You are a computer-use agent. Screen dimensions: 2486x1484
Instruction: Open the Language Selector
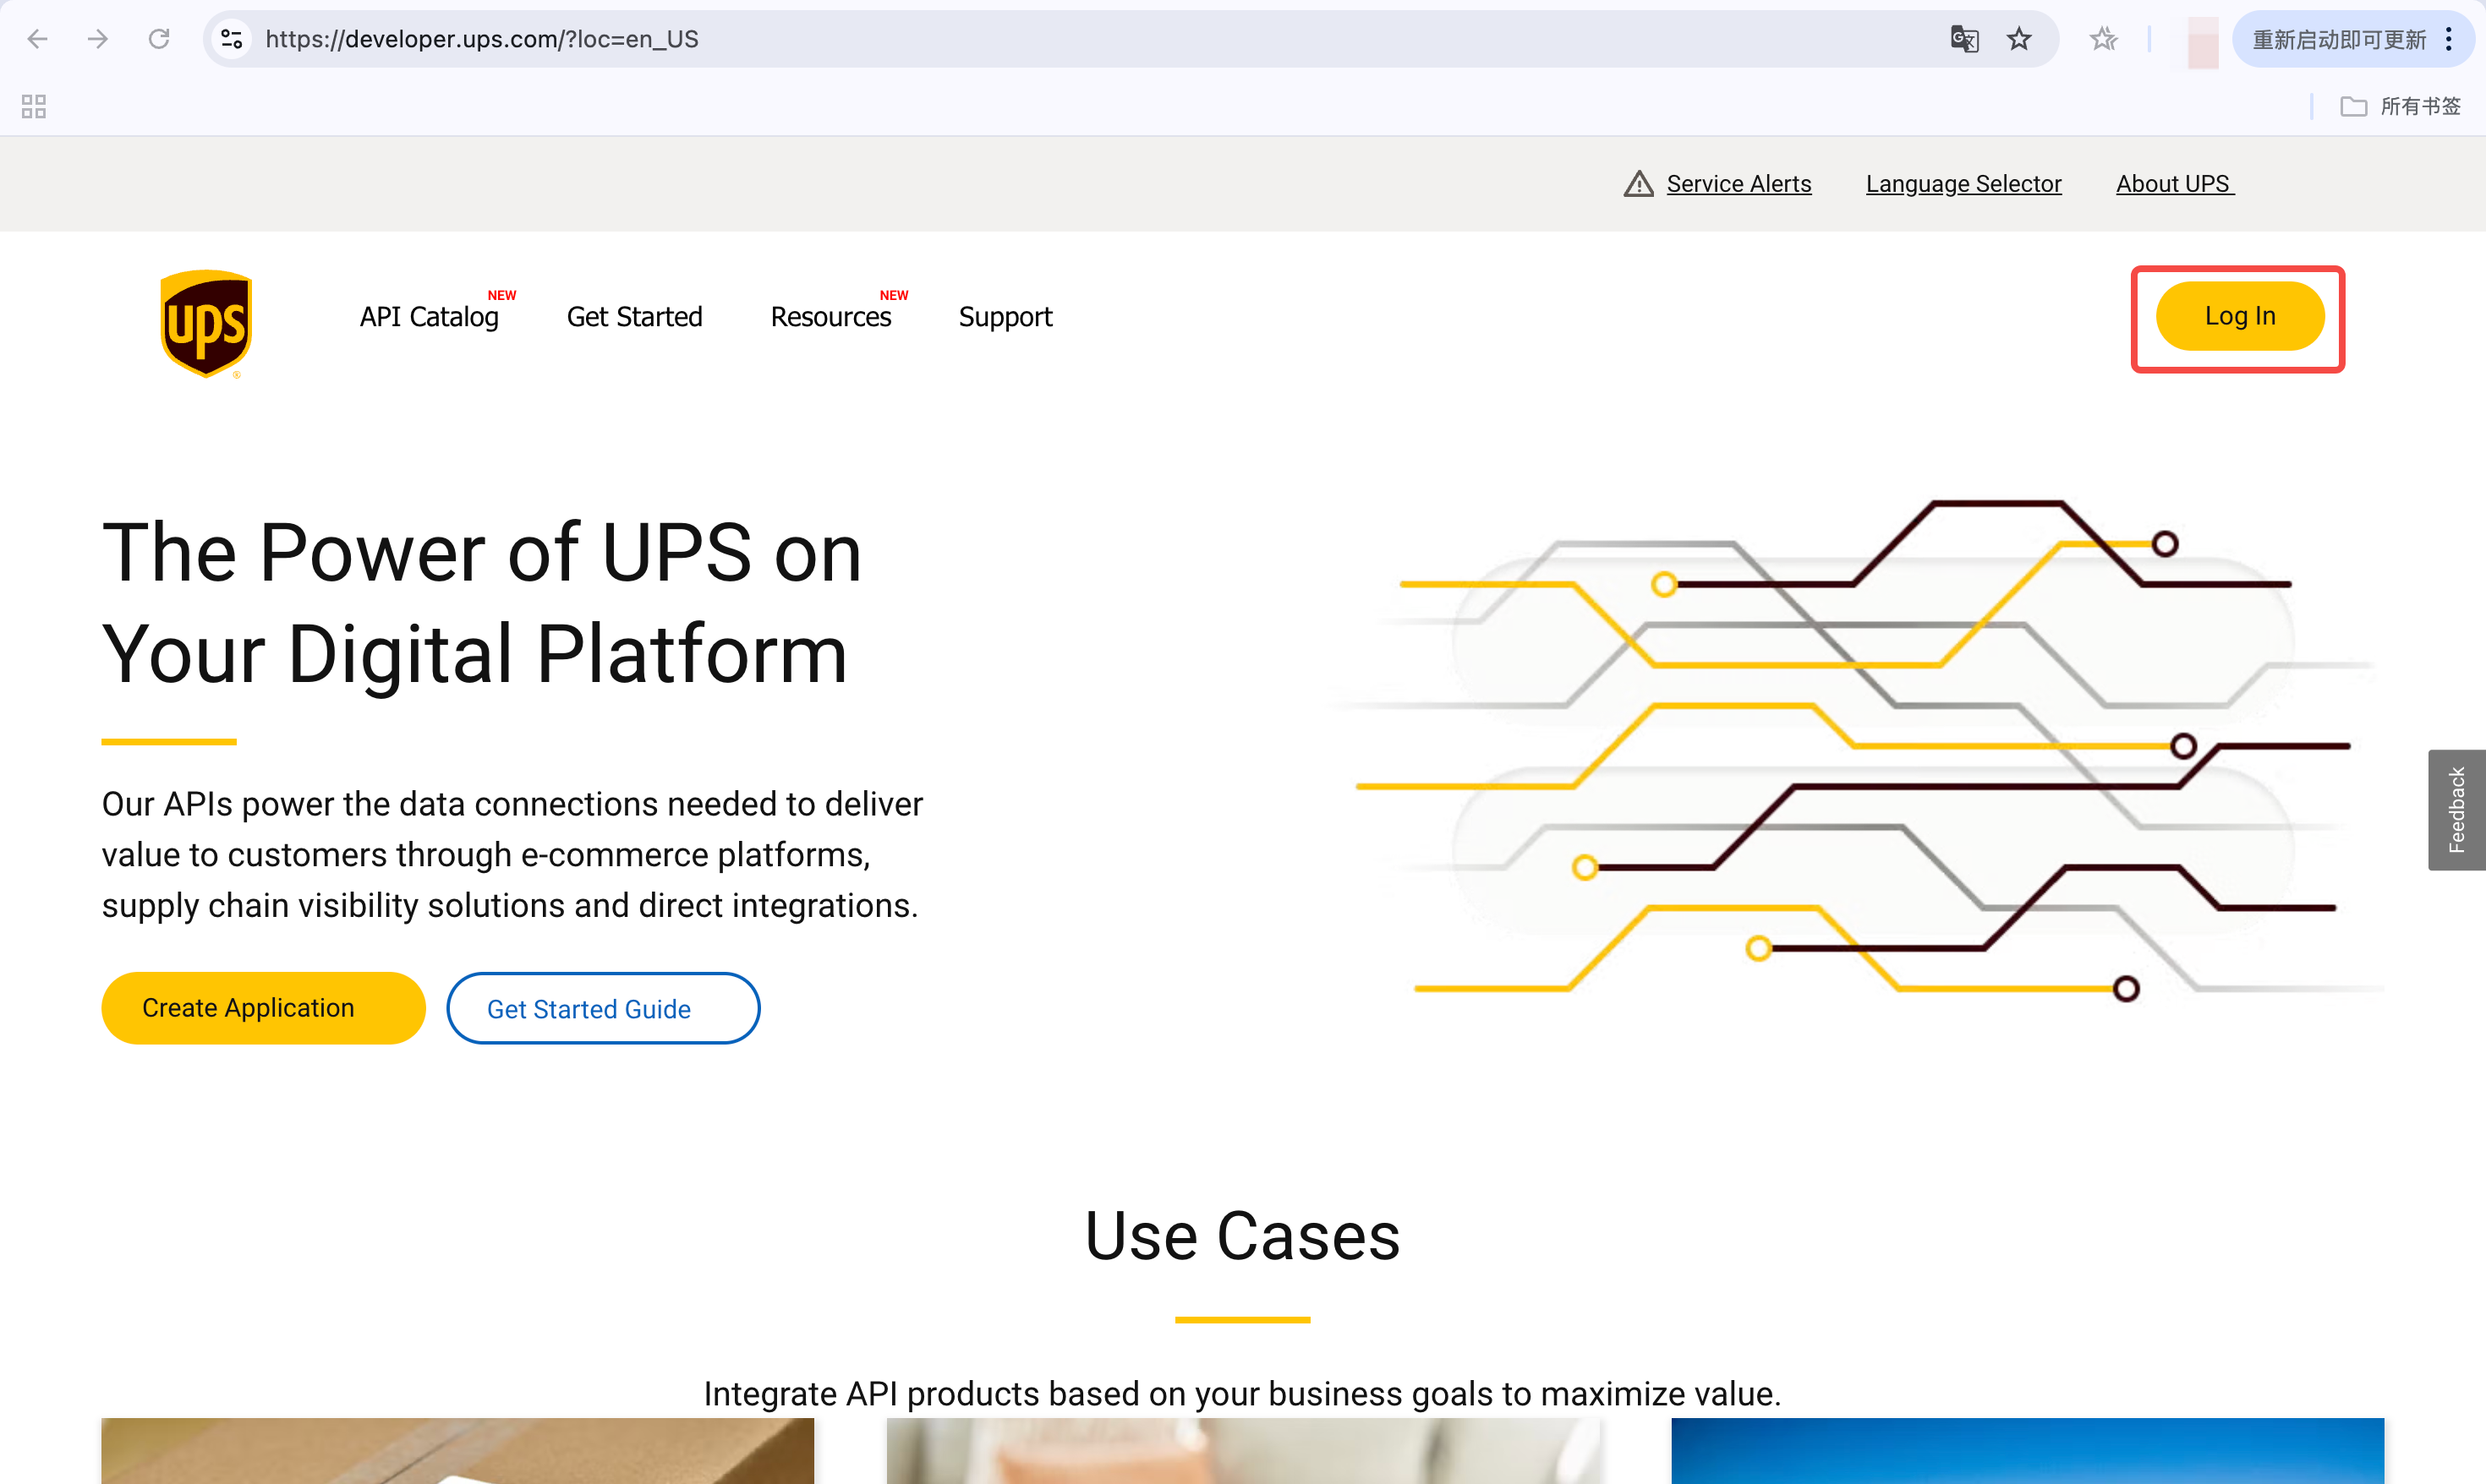click(x=1963, y=184)
